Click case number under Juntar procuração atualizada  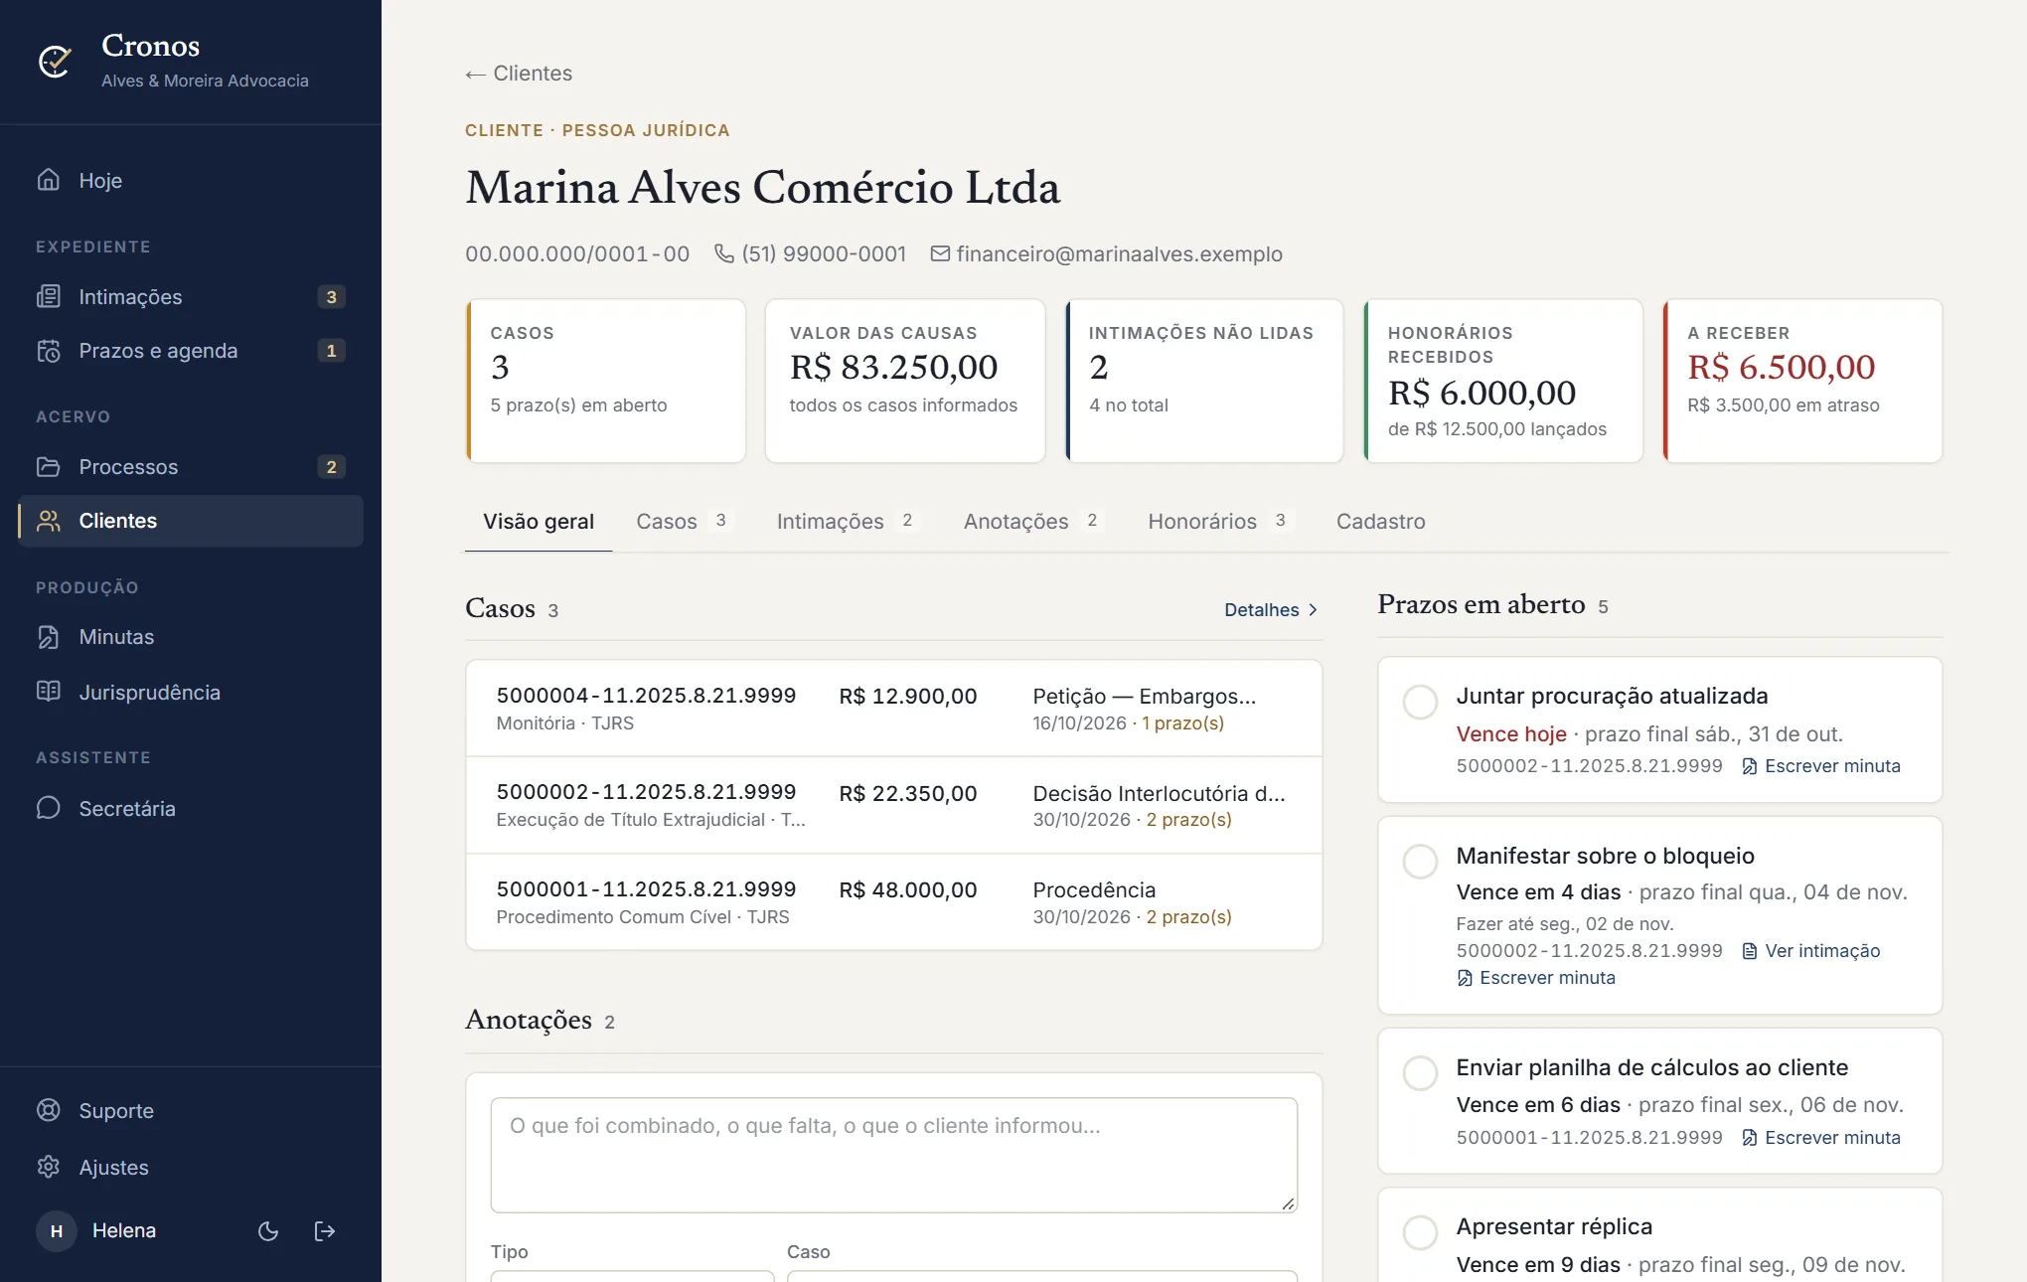(1589, 766)
